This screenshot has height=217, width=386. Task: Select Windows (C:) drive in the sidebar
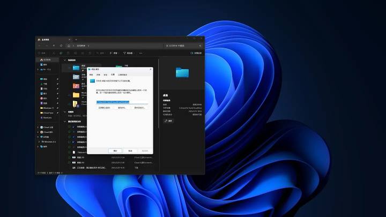pos(49,141)
